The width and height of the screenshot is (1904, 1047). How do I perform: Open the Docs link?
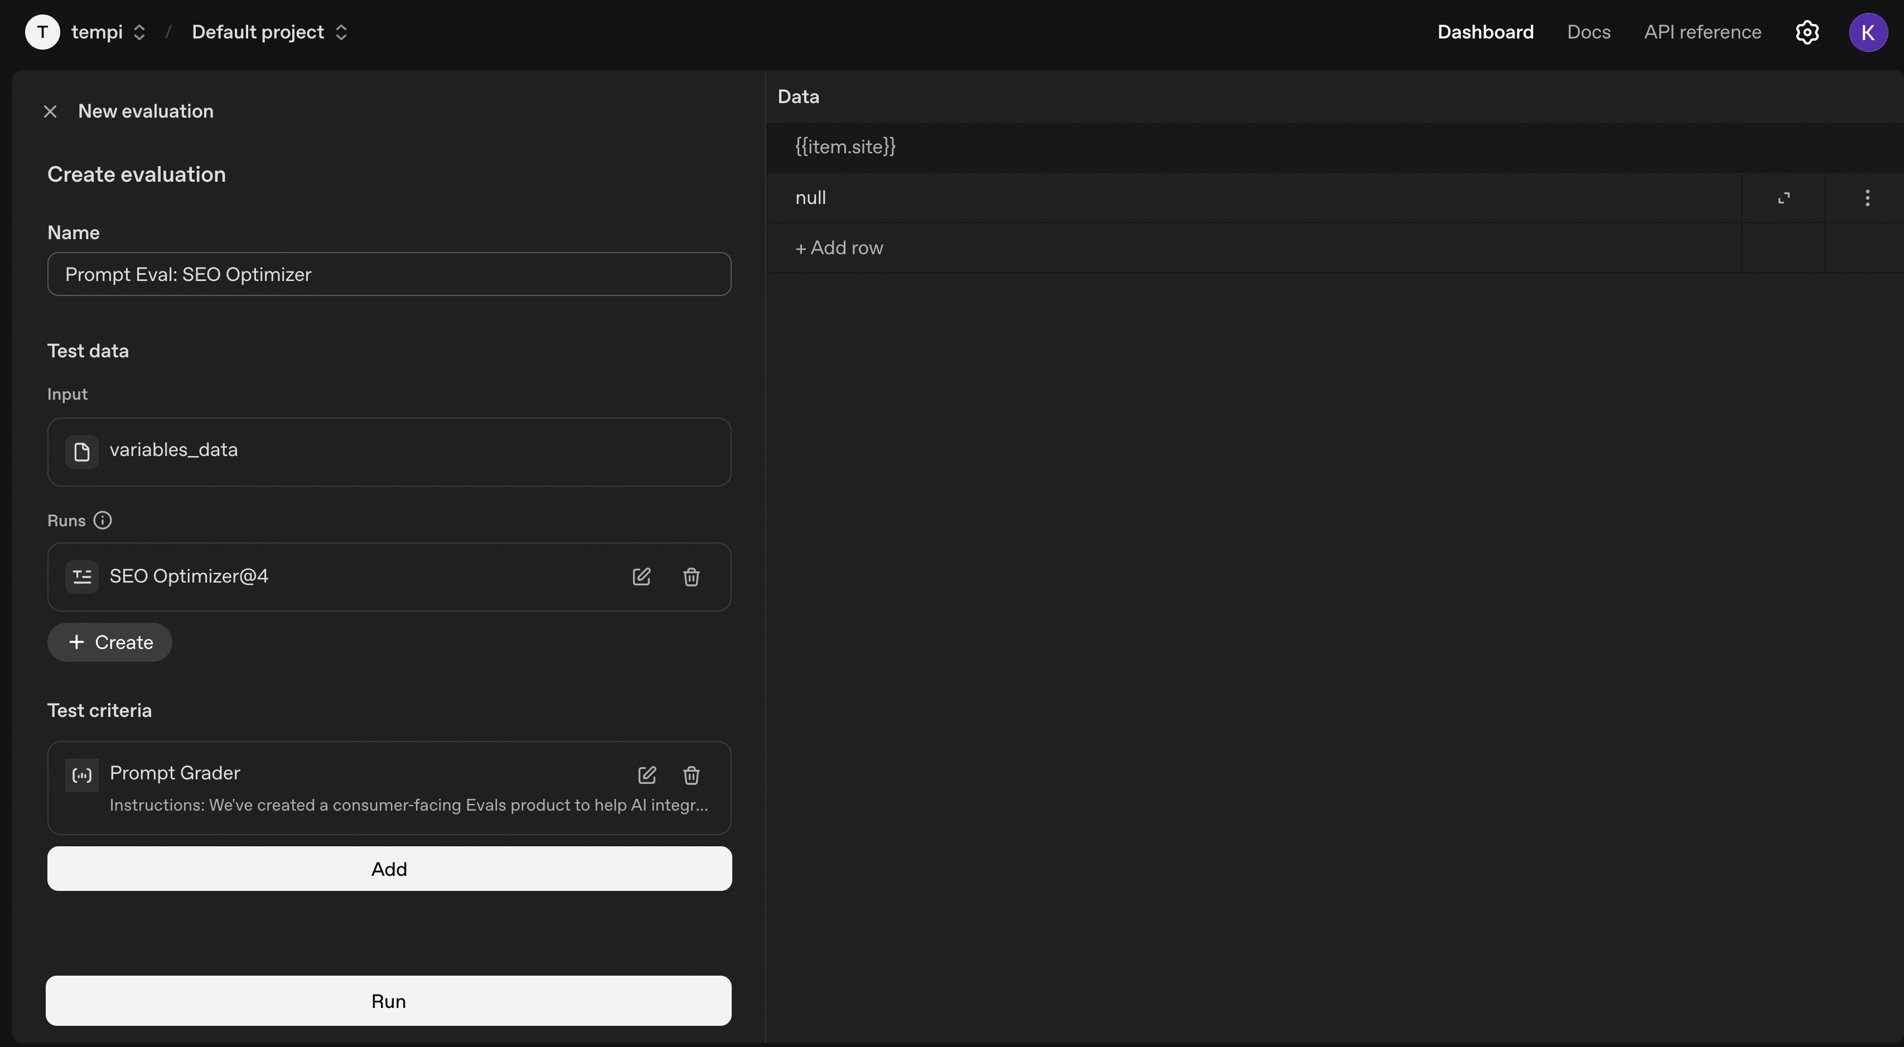click(1588, 32)
